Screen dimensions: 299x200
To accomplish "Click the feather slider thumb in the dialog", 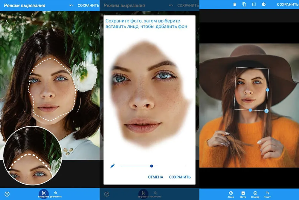I will [152, 166].
